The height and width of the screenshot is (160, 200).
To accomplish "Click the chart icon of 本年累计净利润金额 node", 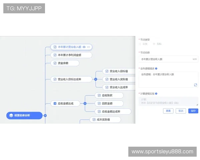I will pos(55,55).
